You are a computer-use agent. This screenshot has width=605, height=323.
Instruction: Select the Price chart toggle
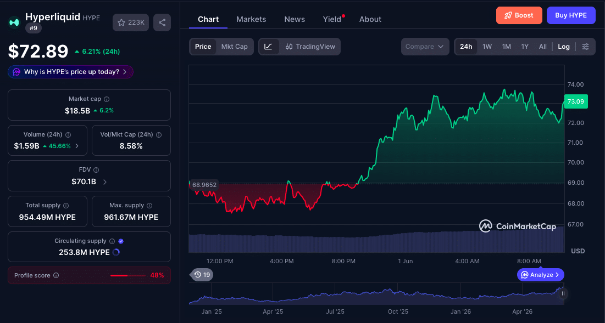[x=203, y=47]
